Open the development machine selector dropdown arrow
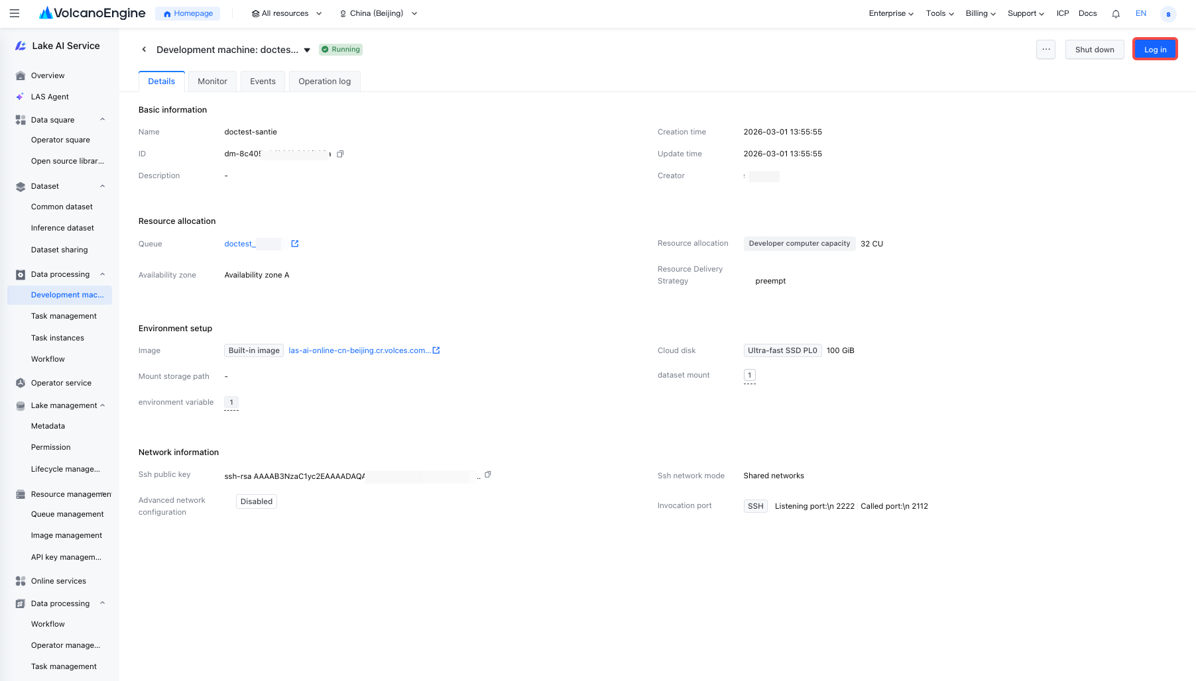 (x=307, y=50)
